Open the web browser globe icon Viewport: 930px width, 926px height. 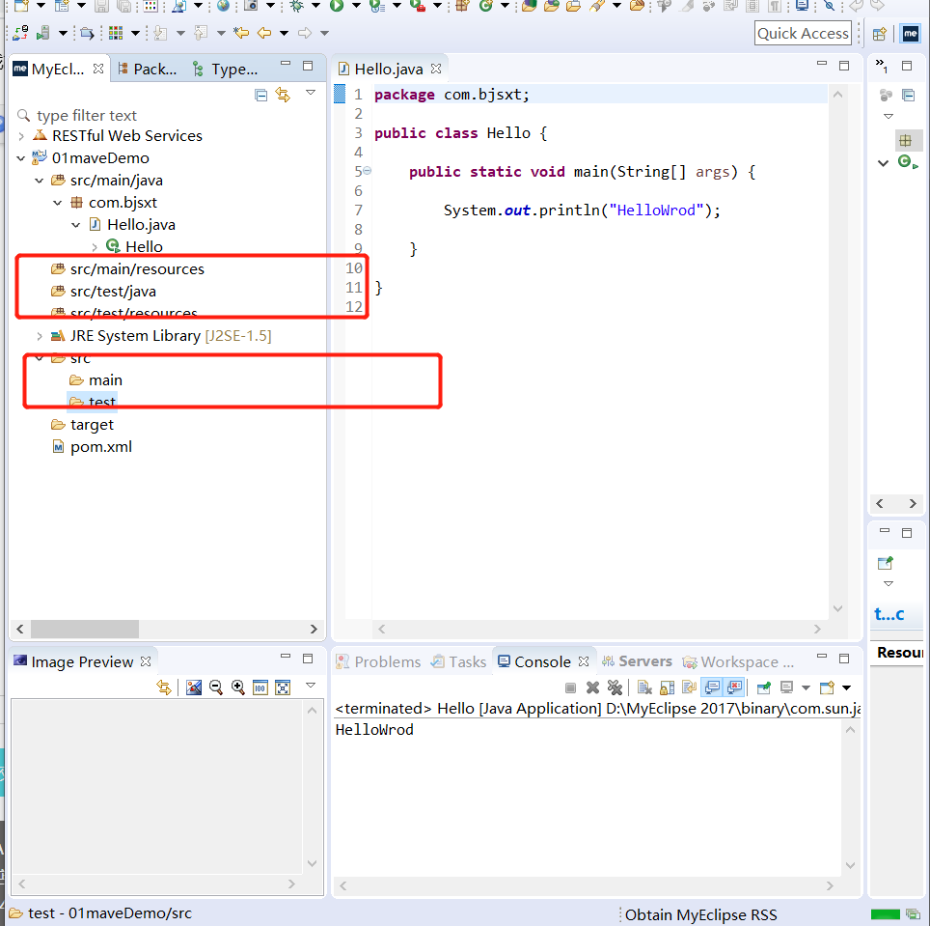(x=223, y=6)
